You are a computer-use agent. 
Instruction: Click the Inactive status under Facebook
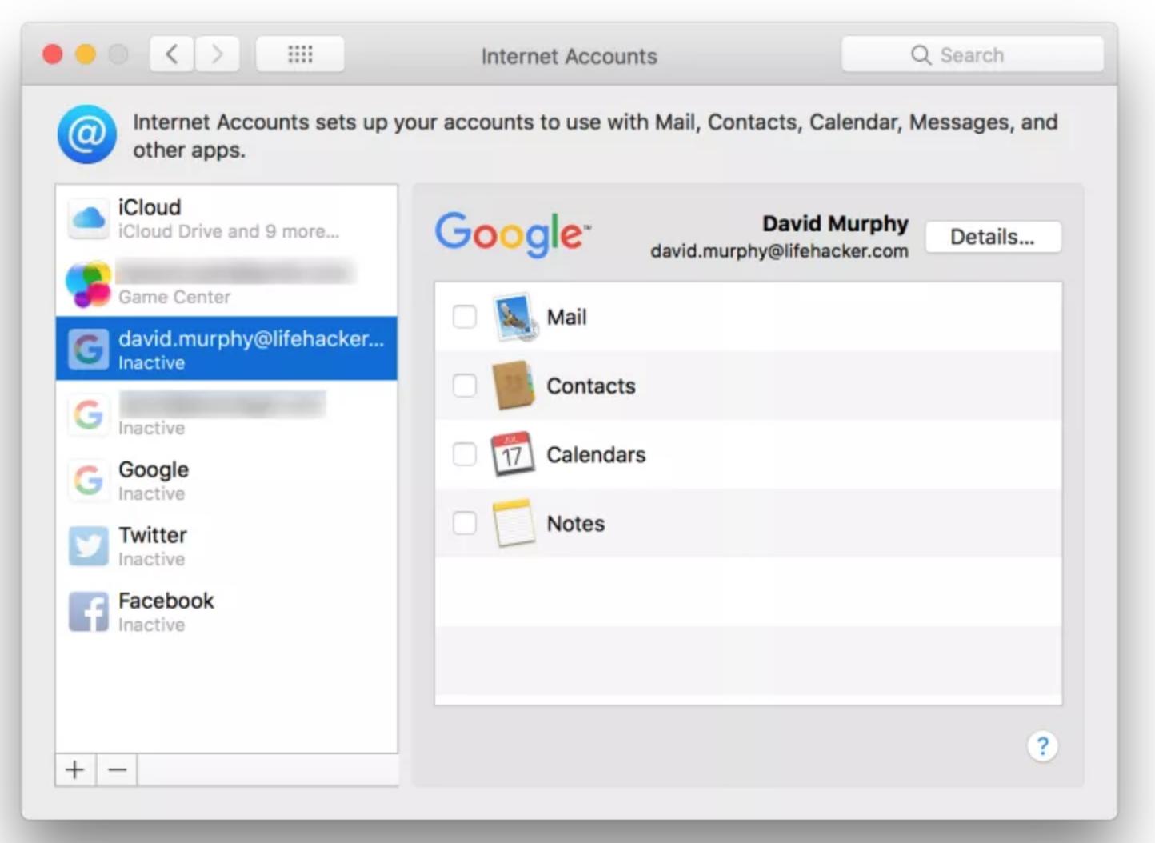(151, 625)
